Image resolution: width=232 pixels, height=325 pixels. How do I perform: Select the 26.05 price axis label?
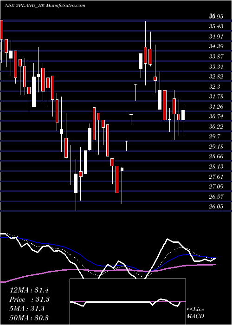click(x=216, y=207)
